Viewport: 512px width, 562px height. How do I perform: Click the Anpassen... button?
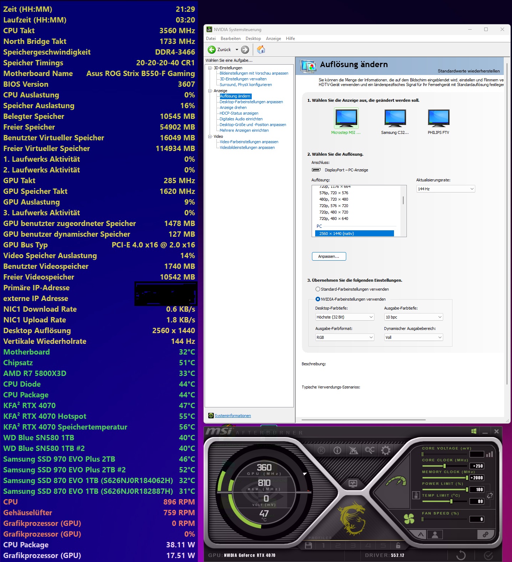[329, 256]
